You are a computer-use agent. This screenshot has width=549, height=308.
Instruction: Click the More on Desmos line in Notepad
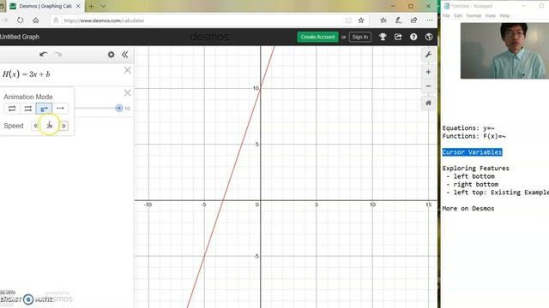[468, 209]
